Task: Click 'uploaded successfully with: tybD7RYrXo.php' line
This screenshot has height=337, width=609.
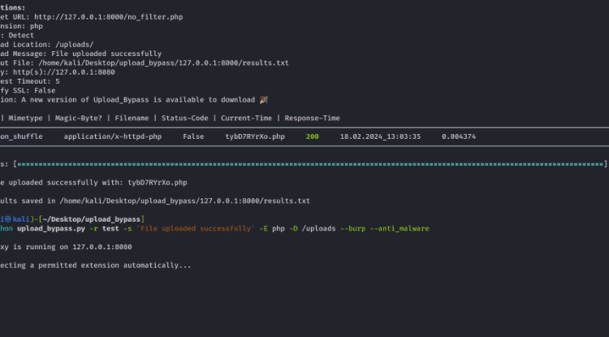Action: click(93, 183)
